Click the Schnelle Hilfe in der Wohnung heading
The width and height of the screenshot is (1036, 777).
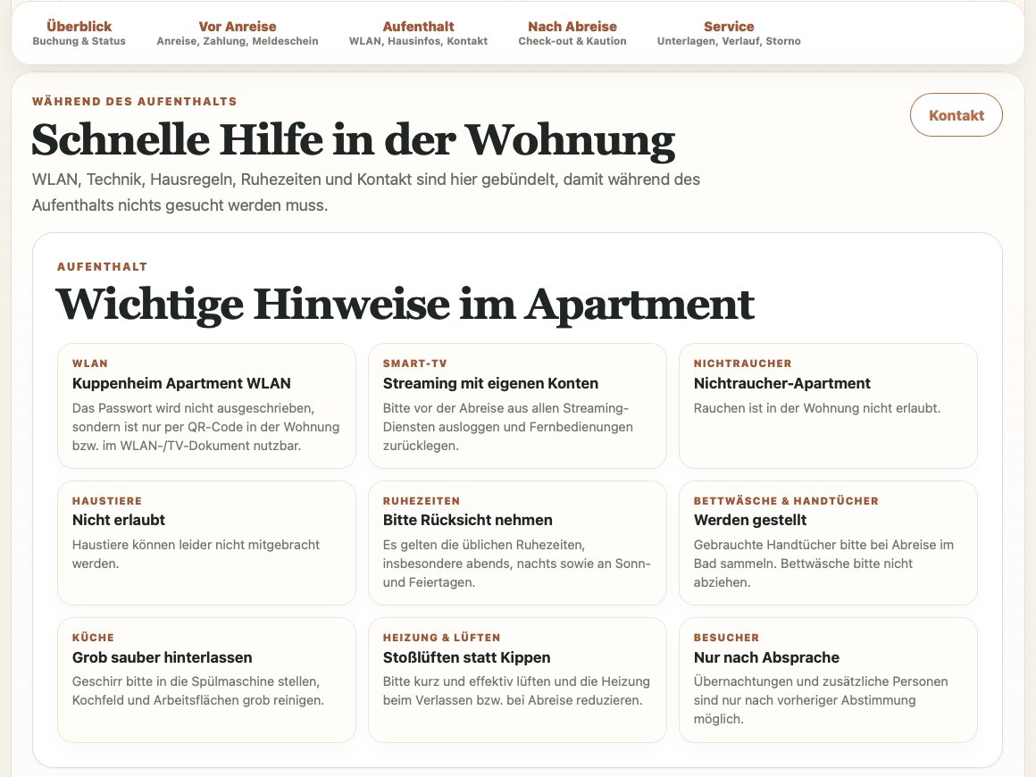(x=354, y=139)
